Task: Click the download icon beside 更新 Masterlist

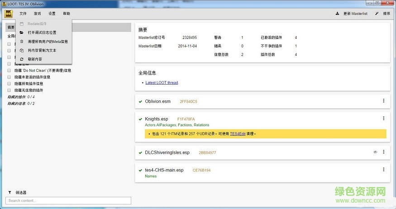Action: click(x=337, y=14)
